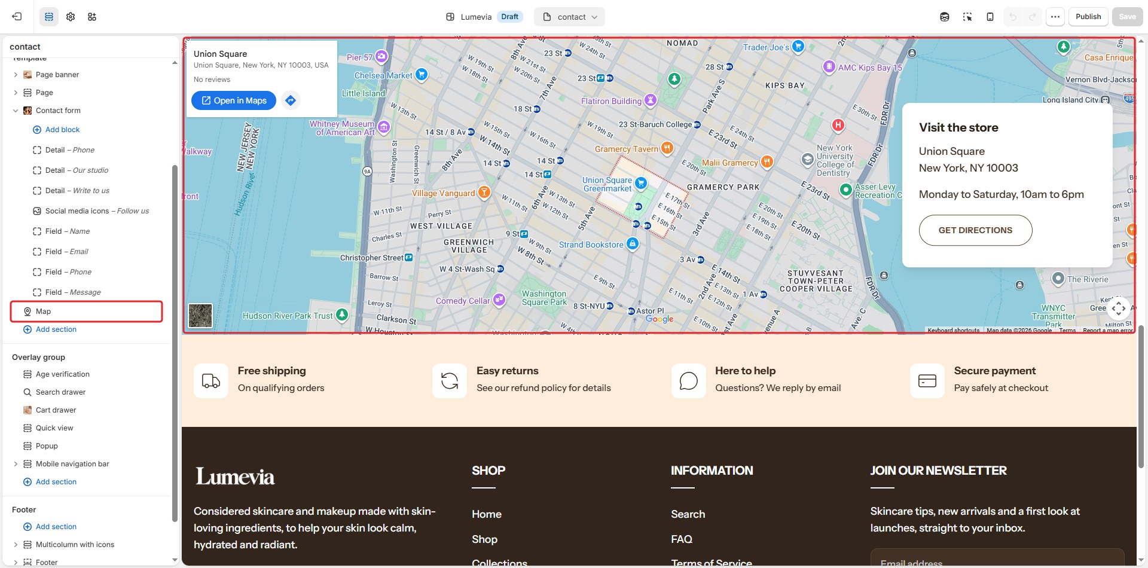Click the Keyboard shortcuts map link
Image resolution: width=1148 pixels, height=568 pixels.
[x=953, y=330]
